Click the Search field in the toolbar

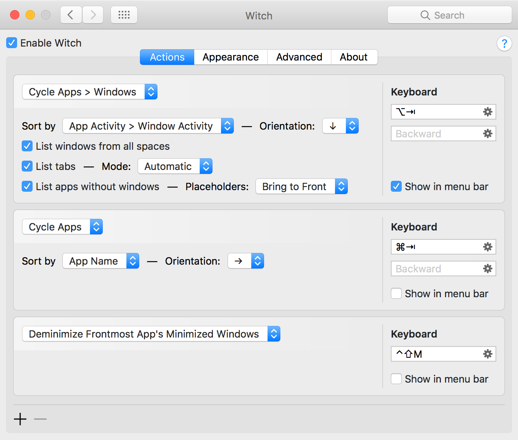click(x=449, y=15)
